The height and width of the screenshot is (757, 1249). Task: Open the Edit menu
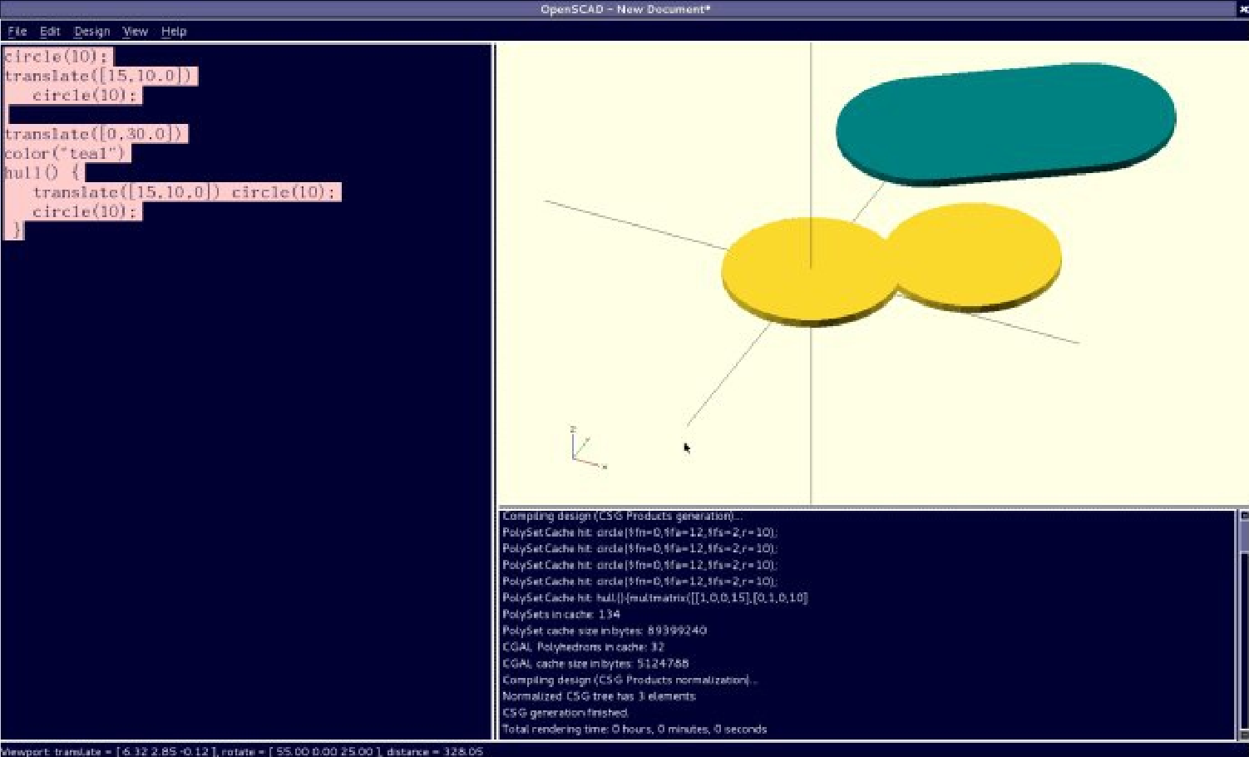pyautogui.click(x=50, y=32)
